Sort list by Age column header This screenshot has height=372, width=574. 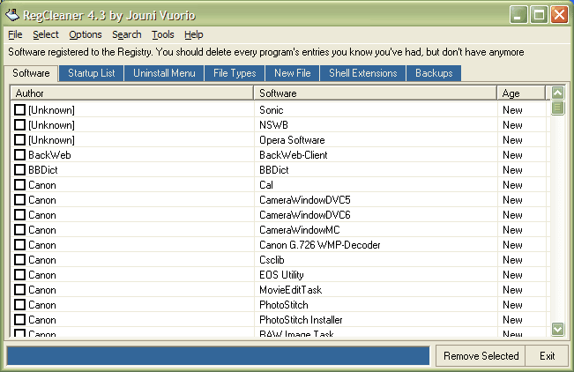[x=521, y=93]
